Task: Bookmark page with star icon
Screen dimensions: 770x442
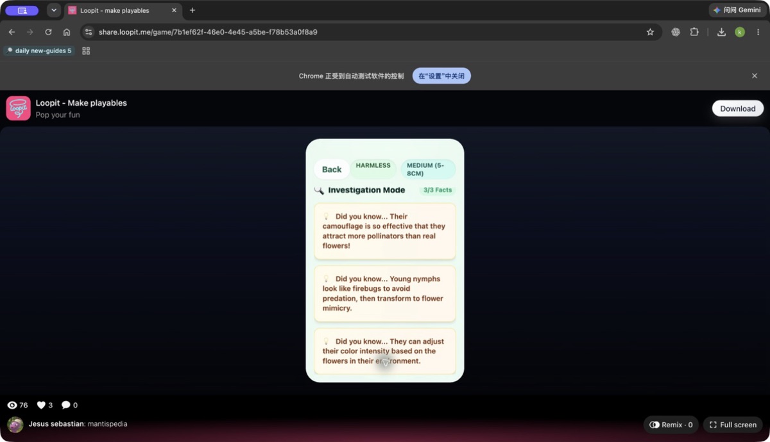Action: click(650, 32)
